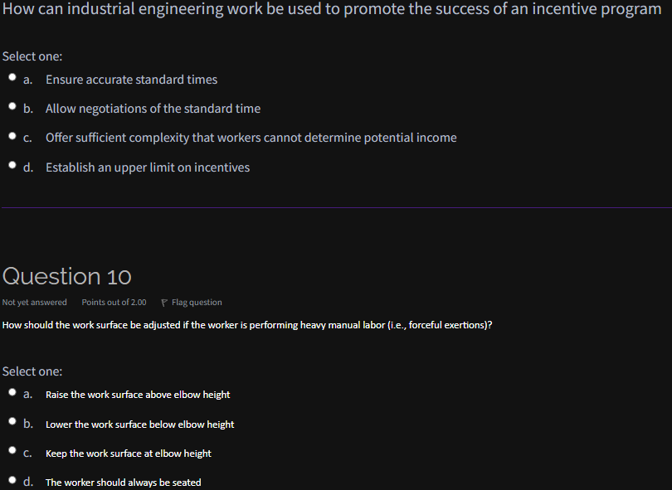Click the divider line above Question 10
Image resolution: width=672 pixels, height=490 pixels.
[336, 207]
